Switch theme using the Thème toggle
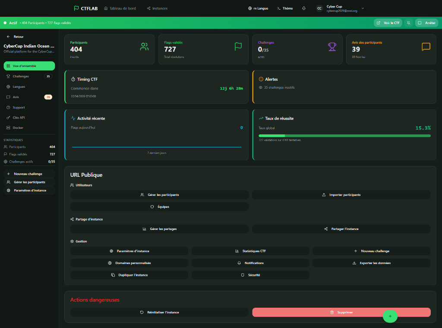The height and width of the screenshot is (328, 442). 285,9
